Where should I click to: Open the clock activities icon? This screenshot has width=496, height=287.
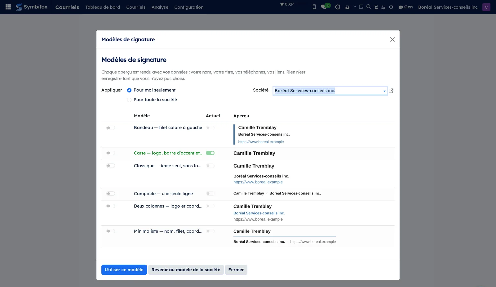point(338,7)
